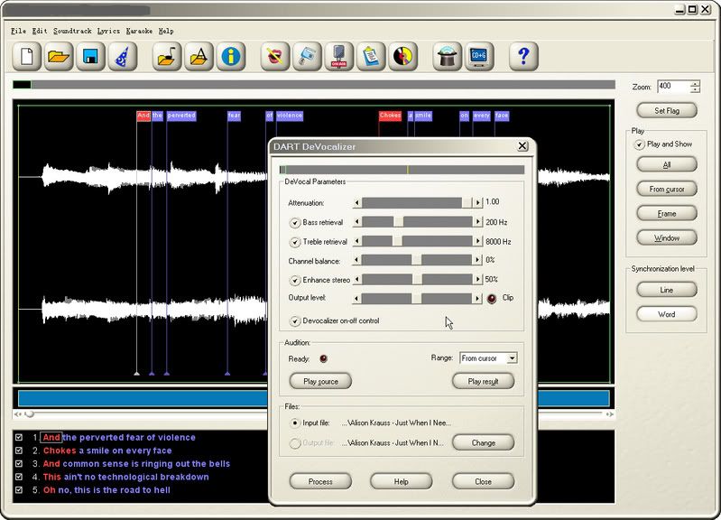
Task: Click the Zoom spinner up arrow
Action: pos(695,83)
